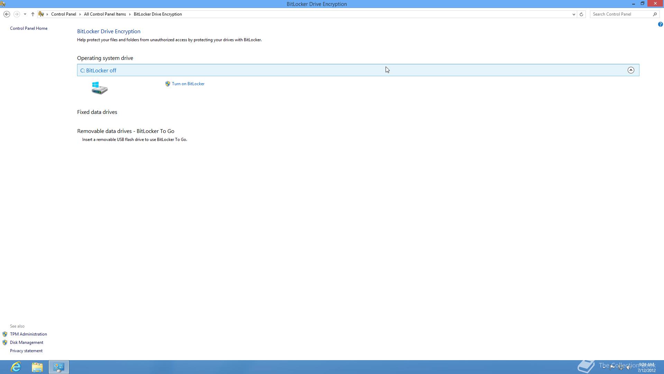Open Disk Management link
The image size is (664, 374).
(27, 342)
